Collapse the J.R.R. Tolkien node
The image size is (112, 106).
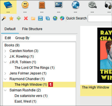pos(5,62)
